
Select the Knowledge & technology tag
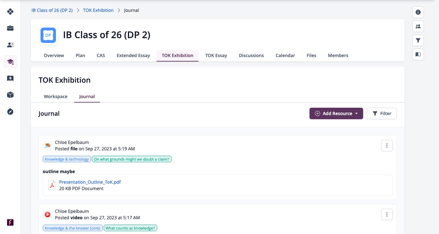(67, 159)
